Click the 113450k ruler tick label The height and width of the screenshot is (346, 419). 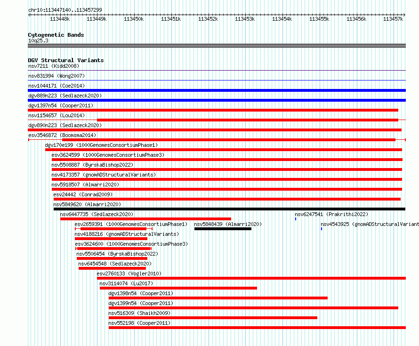[134, 19]
